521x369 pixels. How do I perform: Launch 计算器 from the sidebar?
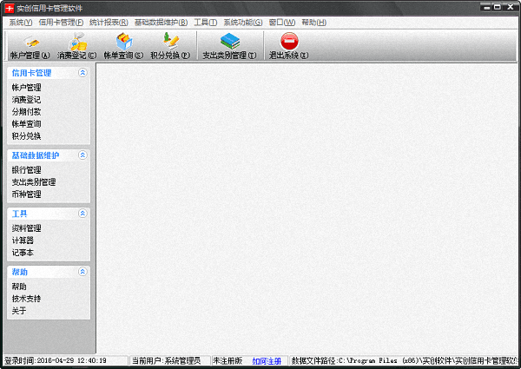pyautogui.click(x=23, y=241)
